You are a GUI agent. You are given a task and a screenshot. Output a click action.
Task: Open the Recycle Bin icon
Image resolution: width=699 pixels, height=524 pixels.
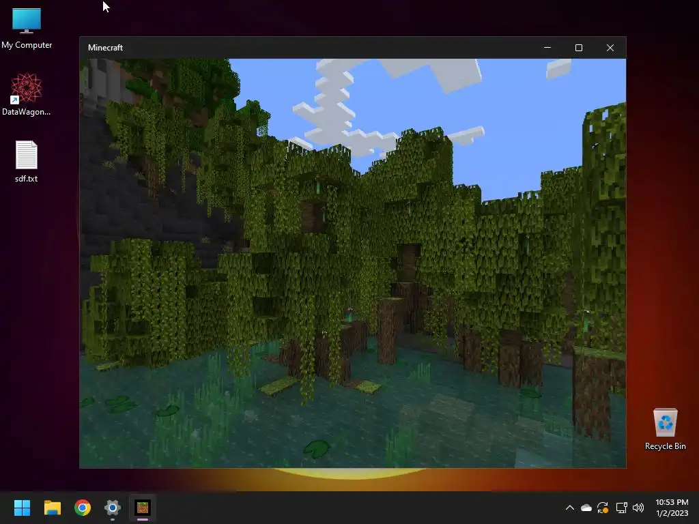[x=665, y=429]
